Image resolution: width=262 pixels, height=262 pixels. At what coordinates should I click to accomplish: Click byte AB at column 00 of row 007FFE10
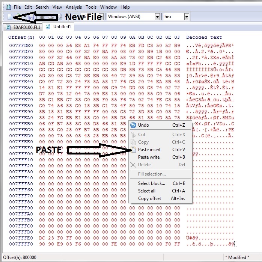tap(42, 64)
